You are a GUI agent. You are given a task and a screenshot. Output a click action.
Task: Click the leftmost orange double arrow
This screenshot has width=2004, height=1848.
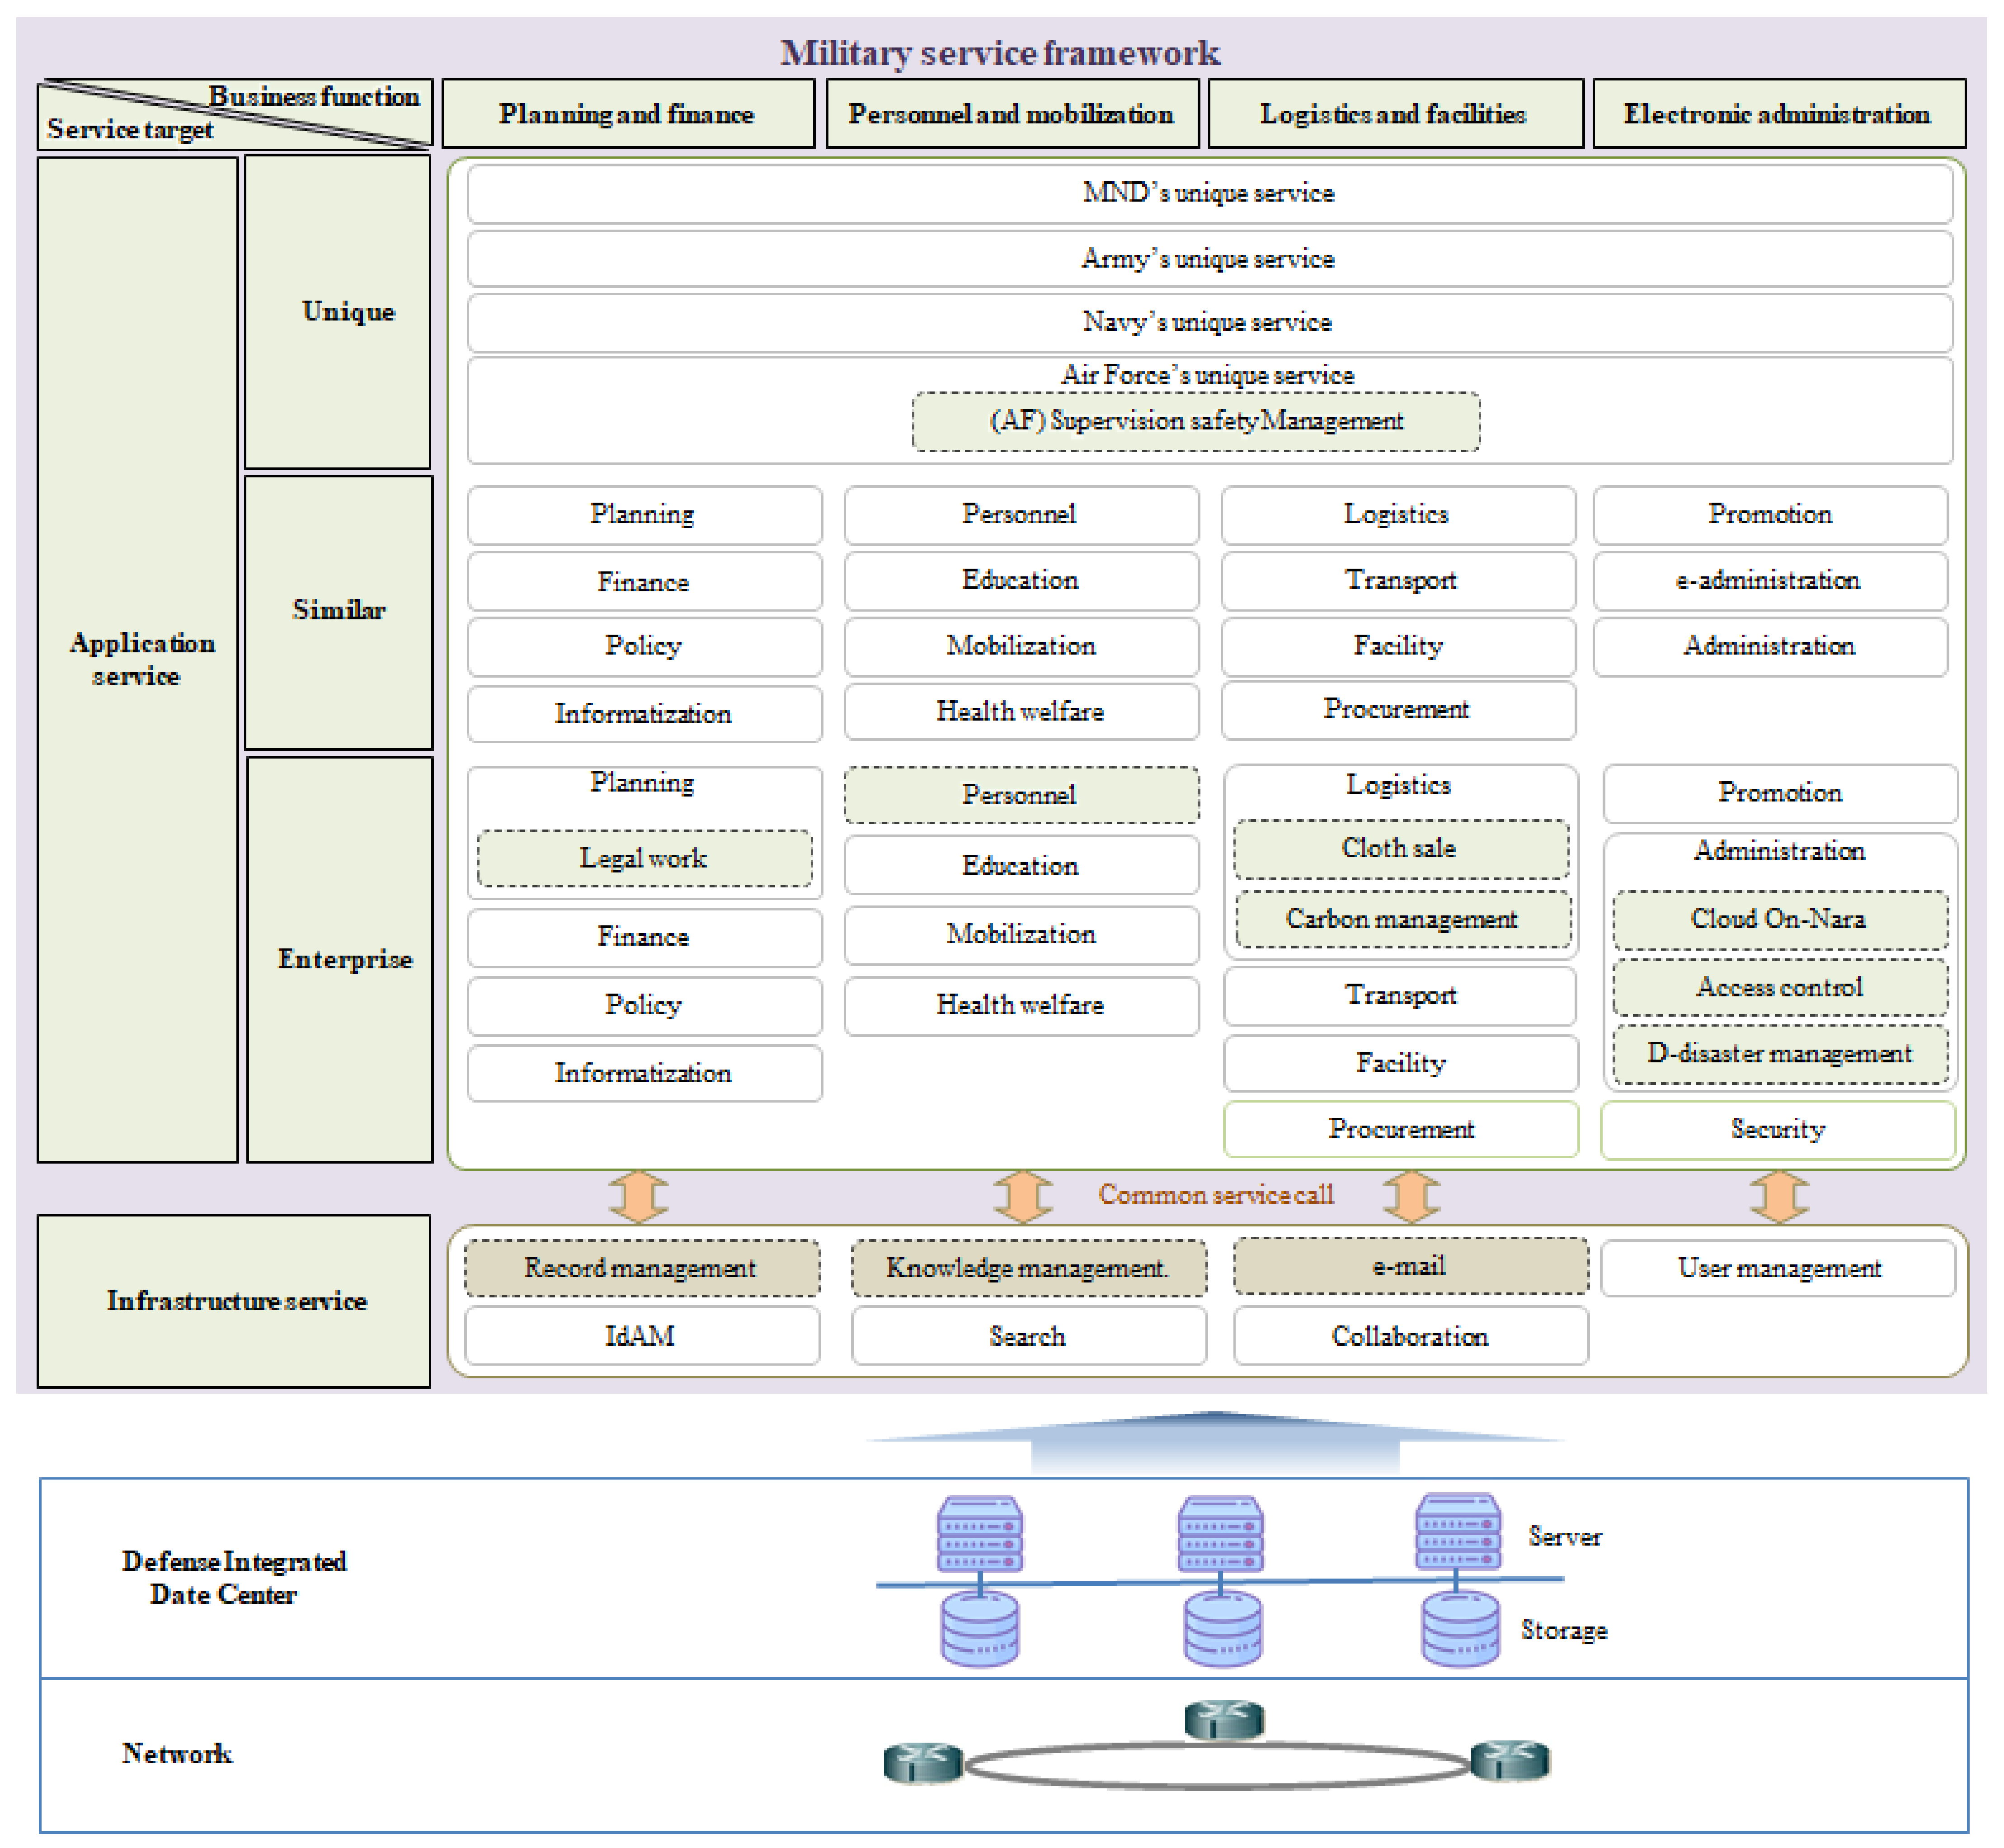coord(638,1196)
